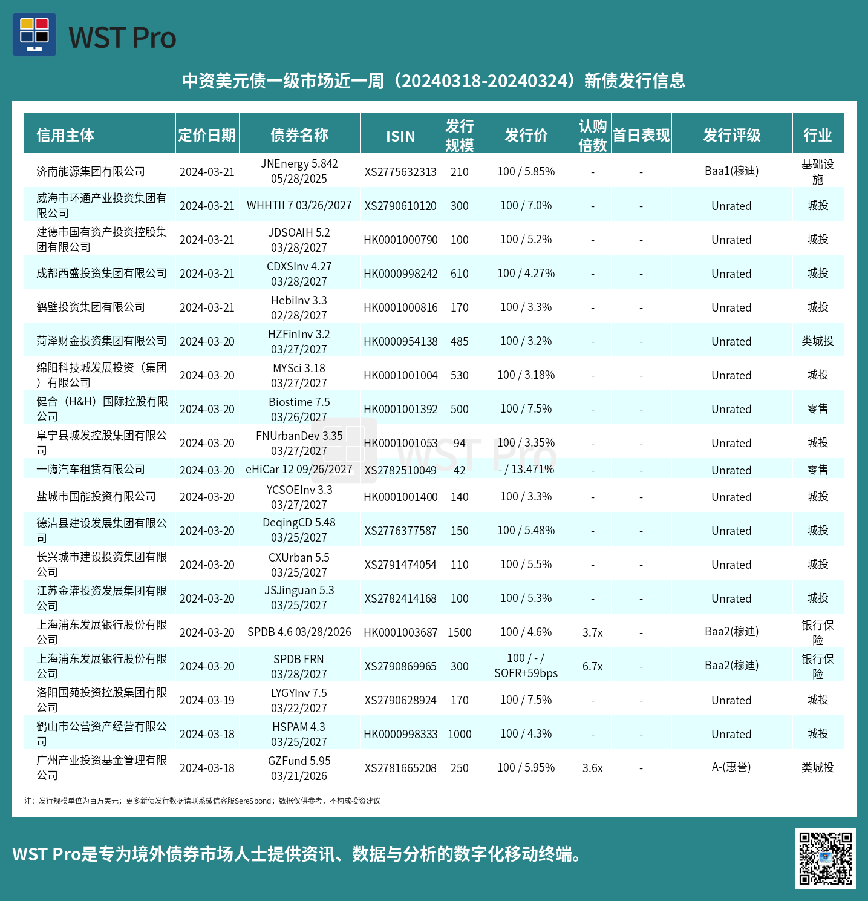Click bond name MYSci 3.18 03/27/2027

click(299, 376)
